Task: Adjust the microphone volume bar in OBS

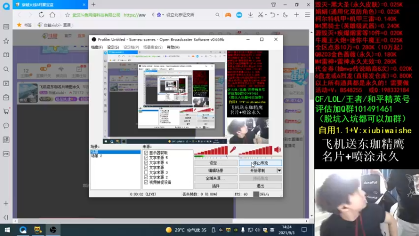Action: click(211, 151)
